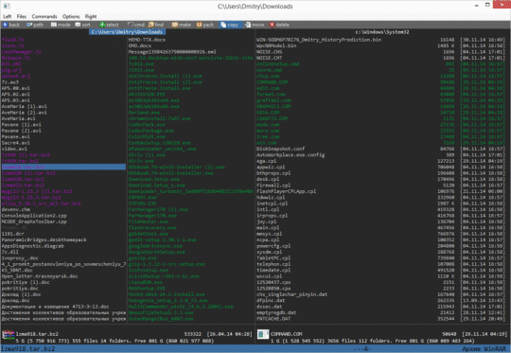Select COMMAND.COM in the right panel

tap(273, 82)
